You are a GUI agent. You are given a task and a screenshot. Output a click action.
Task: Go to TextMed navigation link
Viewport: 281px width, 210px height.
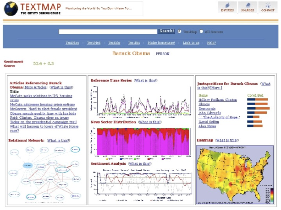94,43
